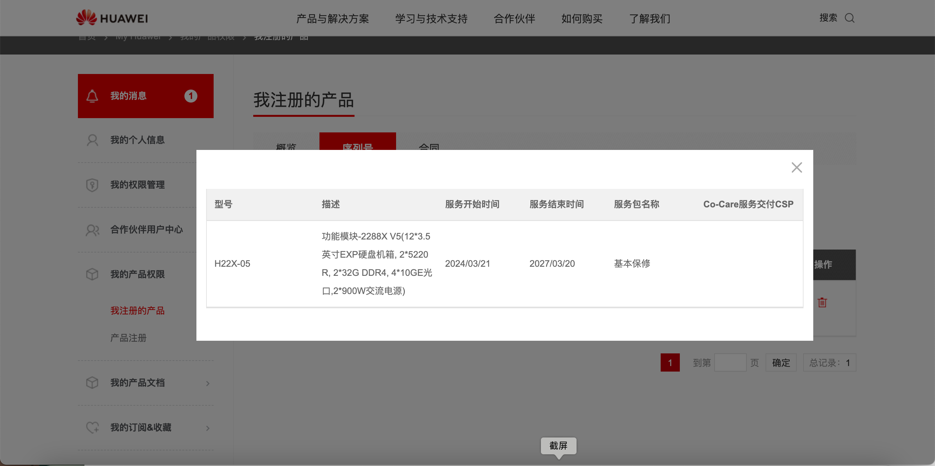This screenshot has width=935, height=466.
Task: Open 我的消息 in the sidebar
Action: 145,96
